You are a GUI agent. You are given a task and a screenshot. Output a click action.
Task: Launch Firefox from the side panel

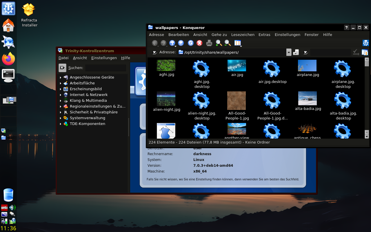click(x=8, y=59)
